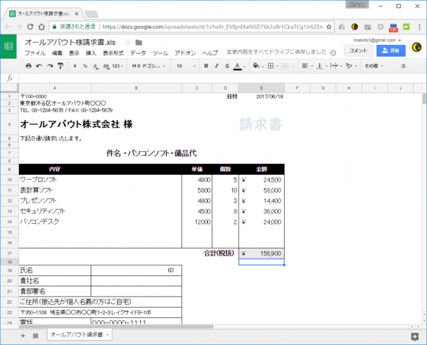Open the borders menu
Screen dimensions: 427x345
(273, 66)
